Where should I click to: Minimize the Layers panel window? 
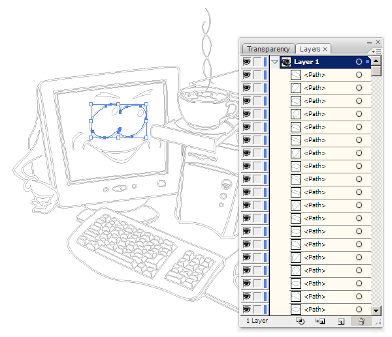(369, 42)
